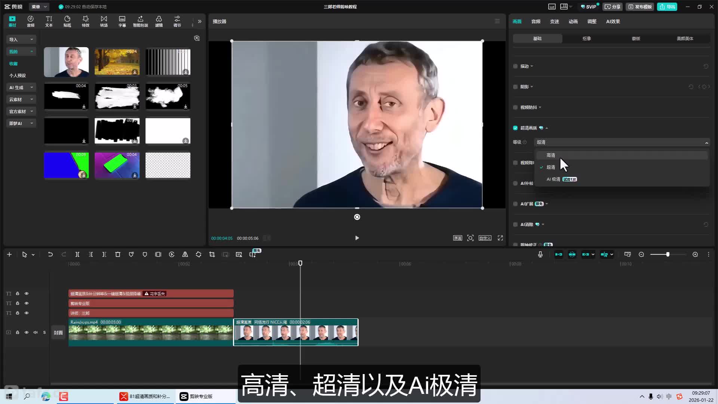Open the 特效 (Effects) panel
Viewport: 718px width, 404px height.
86,21
